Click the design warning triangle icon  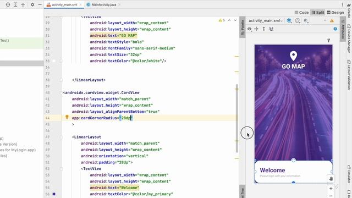(x=332, y=21)
